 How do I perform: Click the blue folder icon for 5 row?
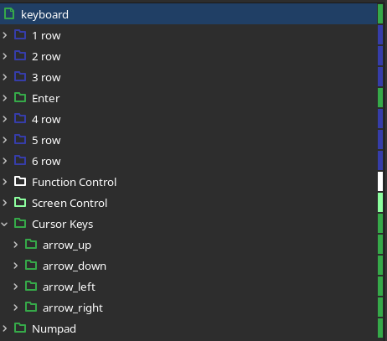[20, 139]
